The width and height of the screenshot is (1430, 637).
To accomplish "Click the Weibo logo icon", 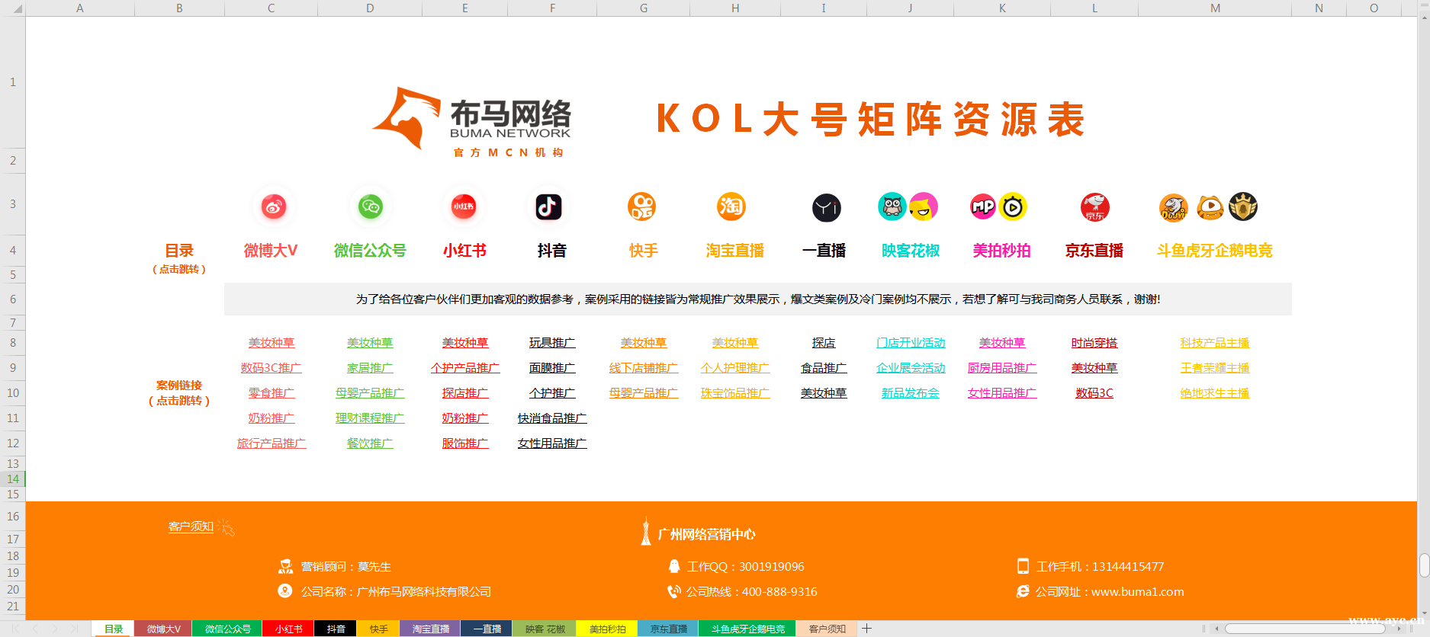I will [x=274, y=206].
